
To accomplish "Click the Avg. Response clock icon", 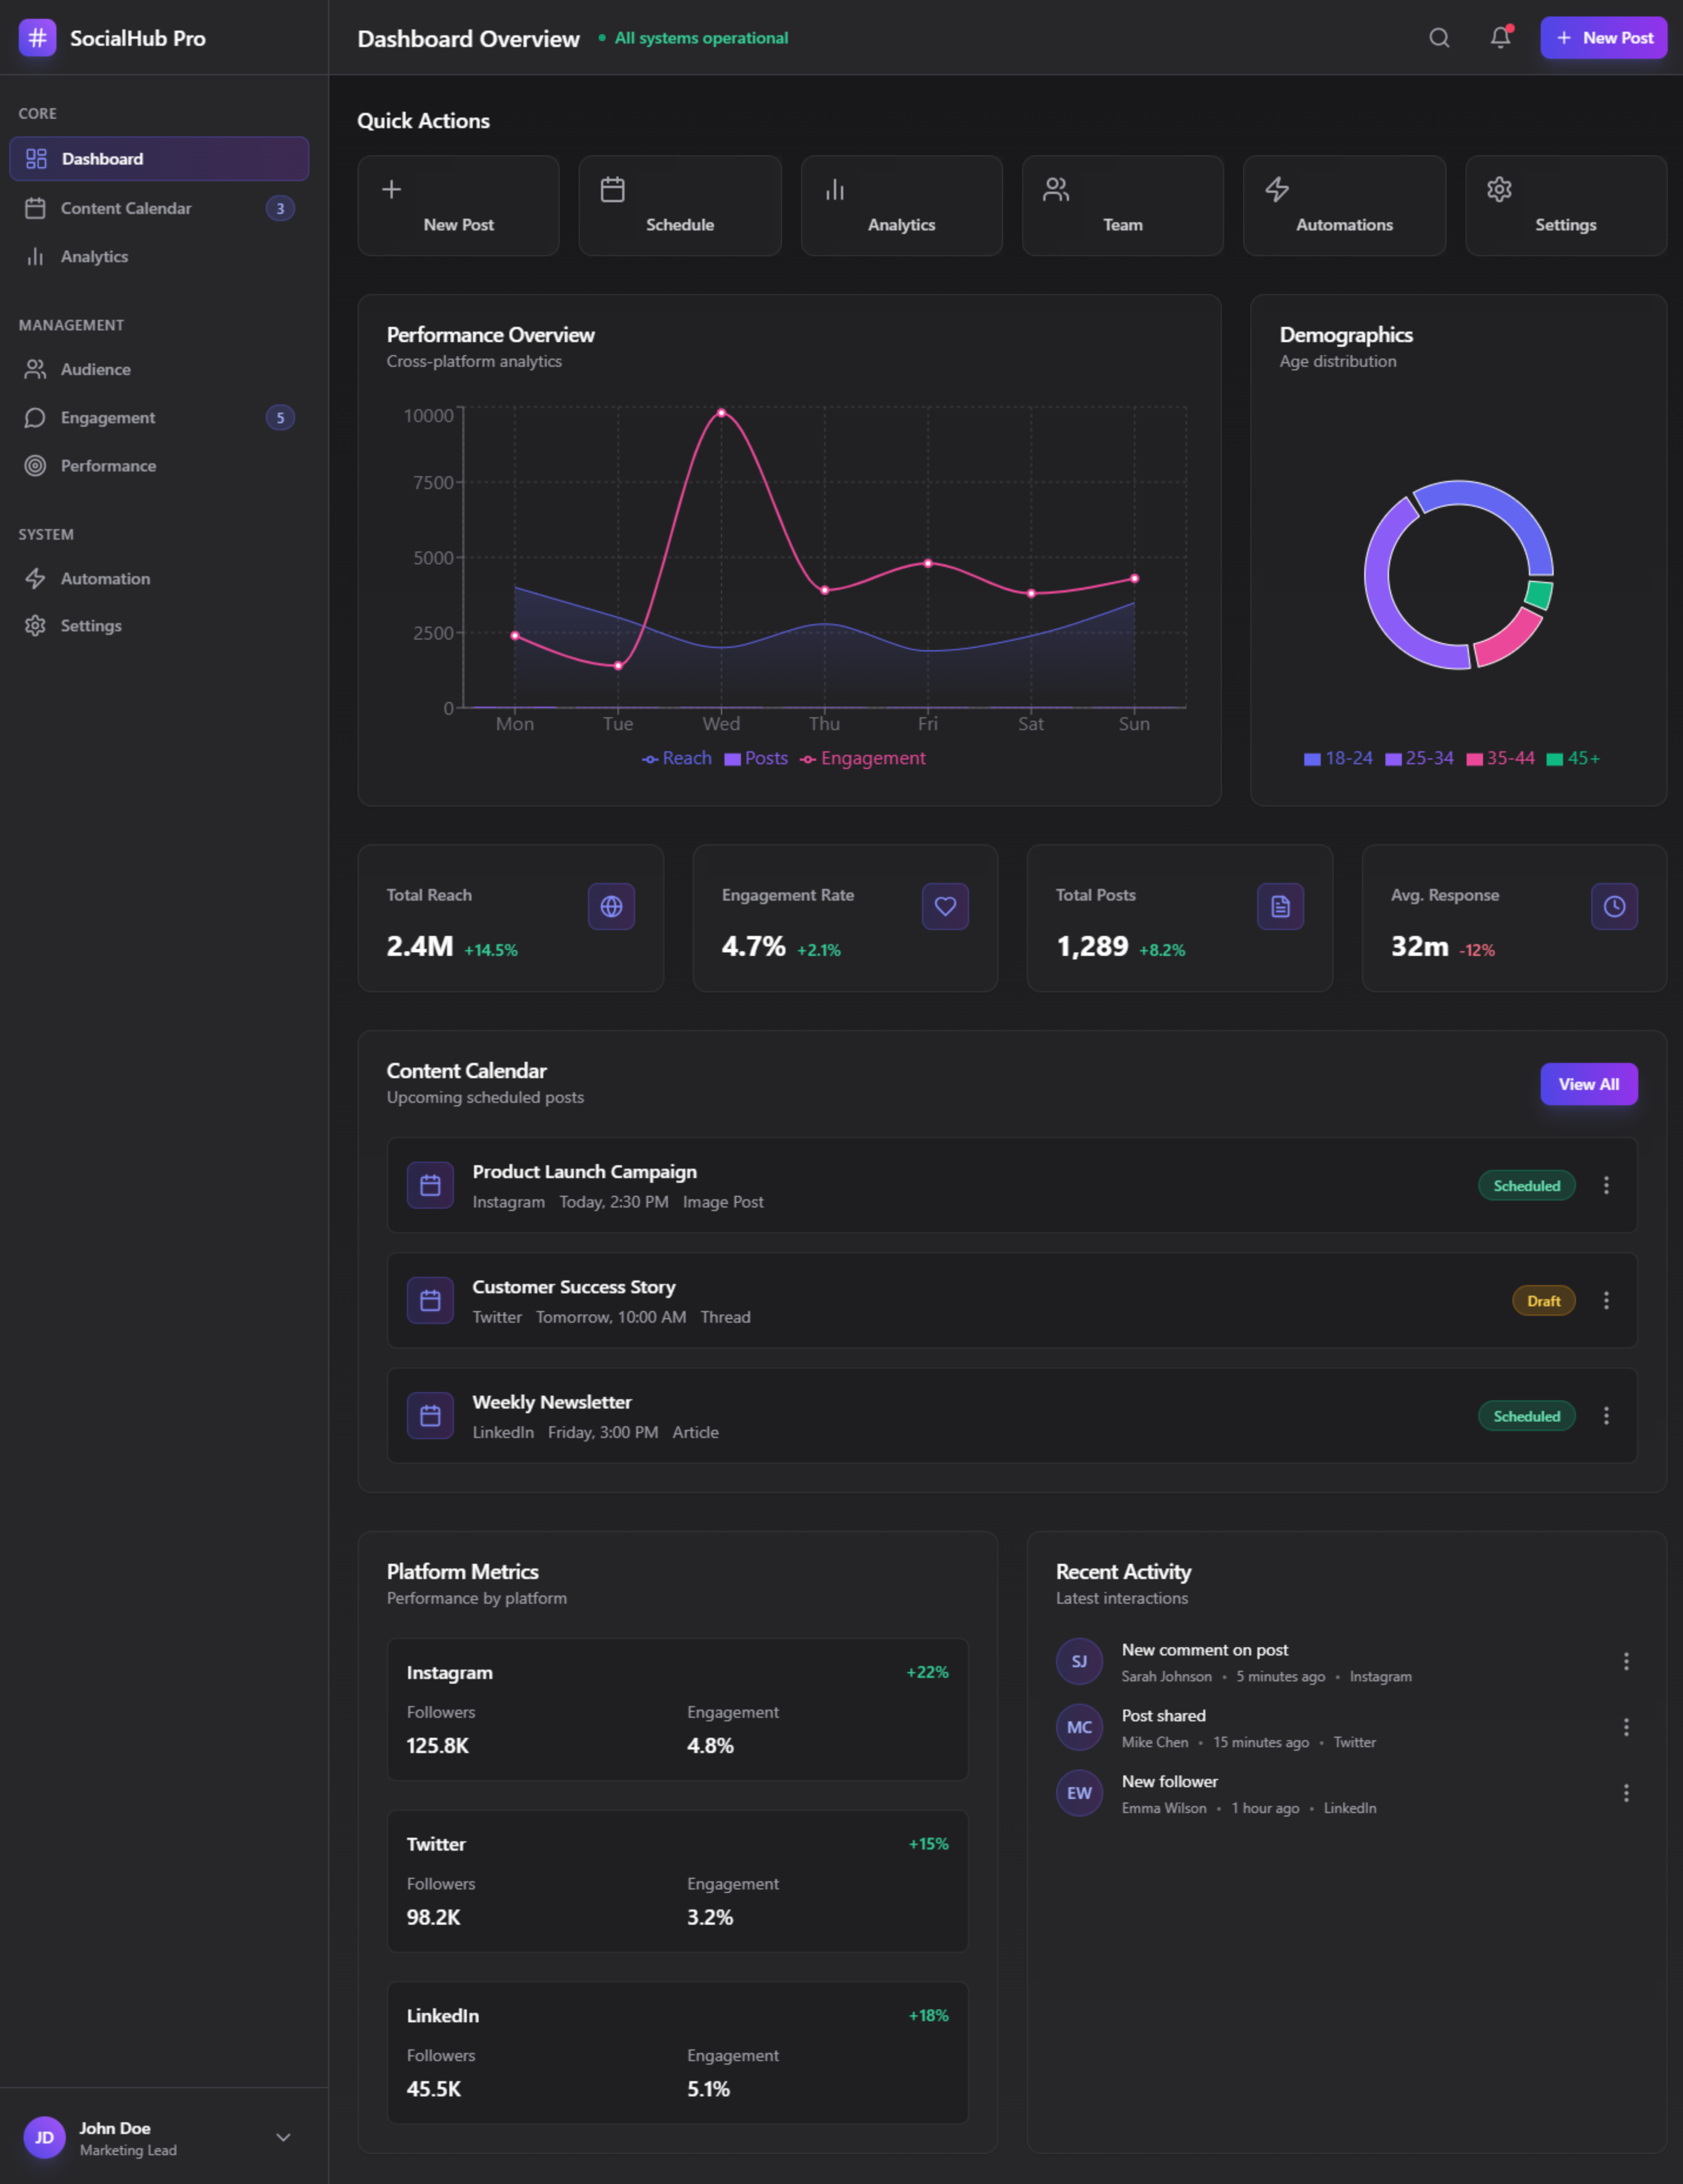I will pos(1614,906).
